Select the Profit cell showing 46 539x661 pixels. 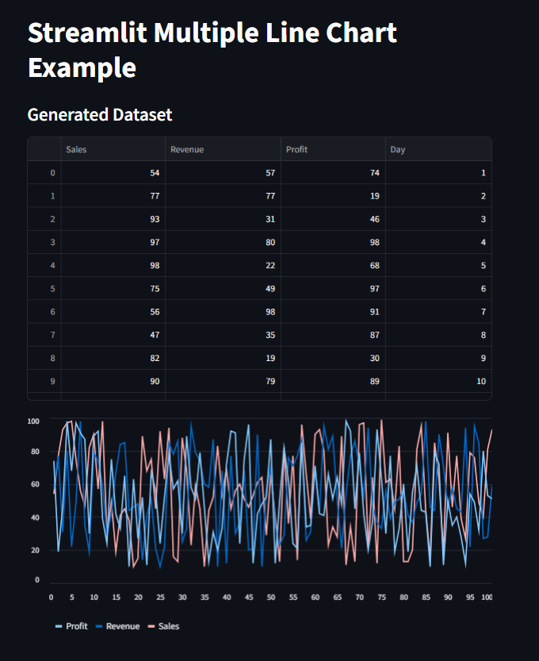333,219
